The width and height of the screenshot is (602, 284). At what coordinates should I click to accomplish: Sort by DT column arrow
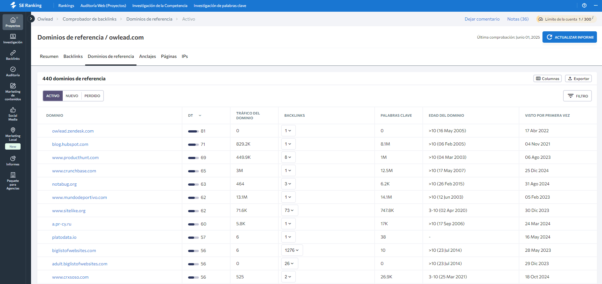[200, 115]
